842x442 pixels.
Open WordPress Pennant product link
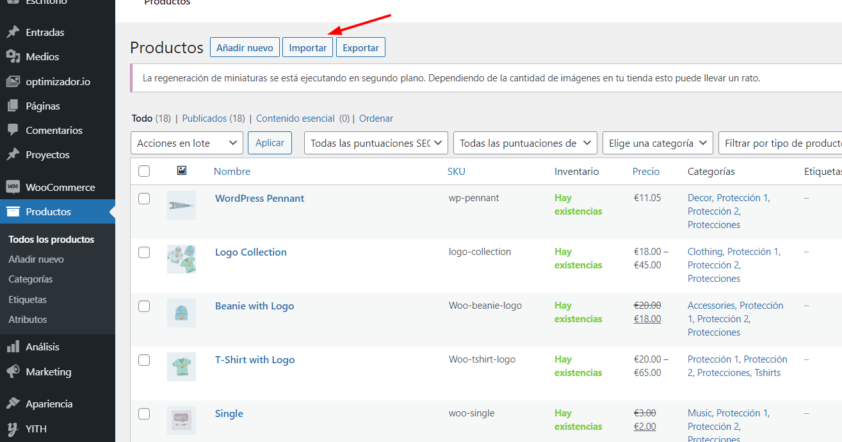point(259,198)
